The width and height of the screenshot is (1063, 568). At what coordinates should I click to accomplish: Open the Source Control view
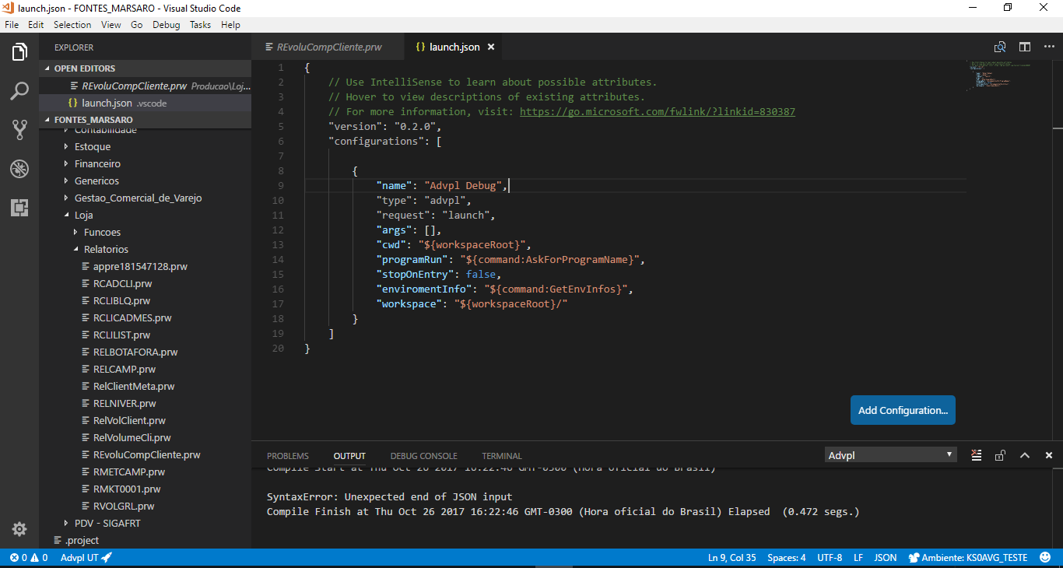(19, 130)
